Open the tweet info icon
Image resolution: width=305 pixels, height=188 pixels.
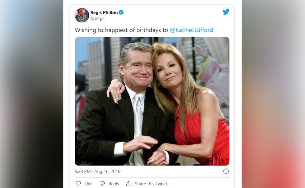click(226, 171)
